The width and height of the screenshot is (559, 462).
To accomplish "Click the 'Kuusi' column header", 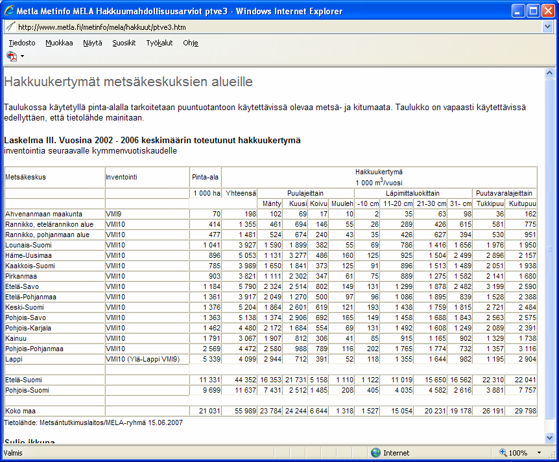I will [298, 203].
